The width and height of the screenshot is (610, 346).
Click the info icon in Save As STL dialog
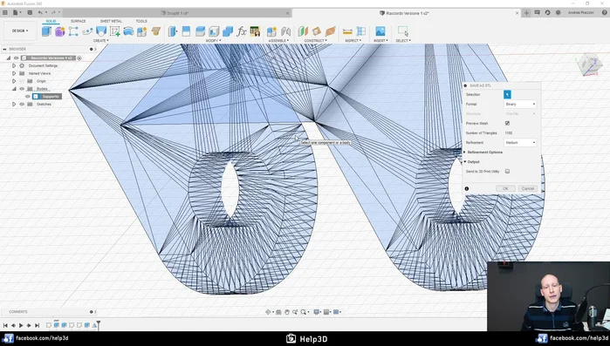(467, 189)
